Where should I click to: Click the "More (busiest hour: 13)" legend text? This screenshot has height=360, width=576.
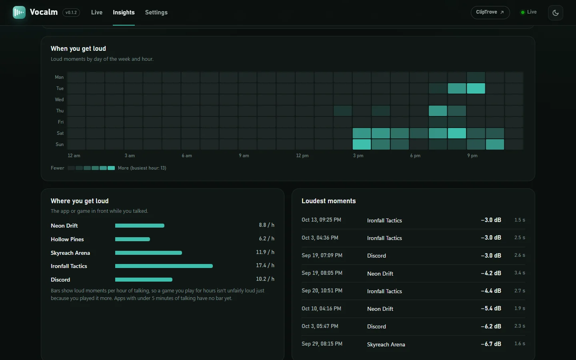coord(142,168)
